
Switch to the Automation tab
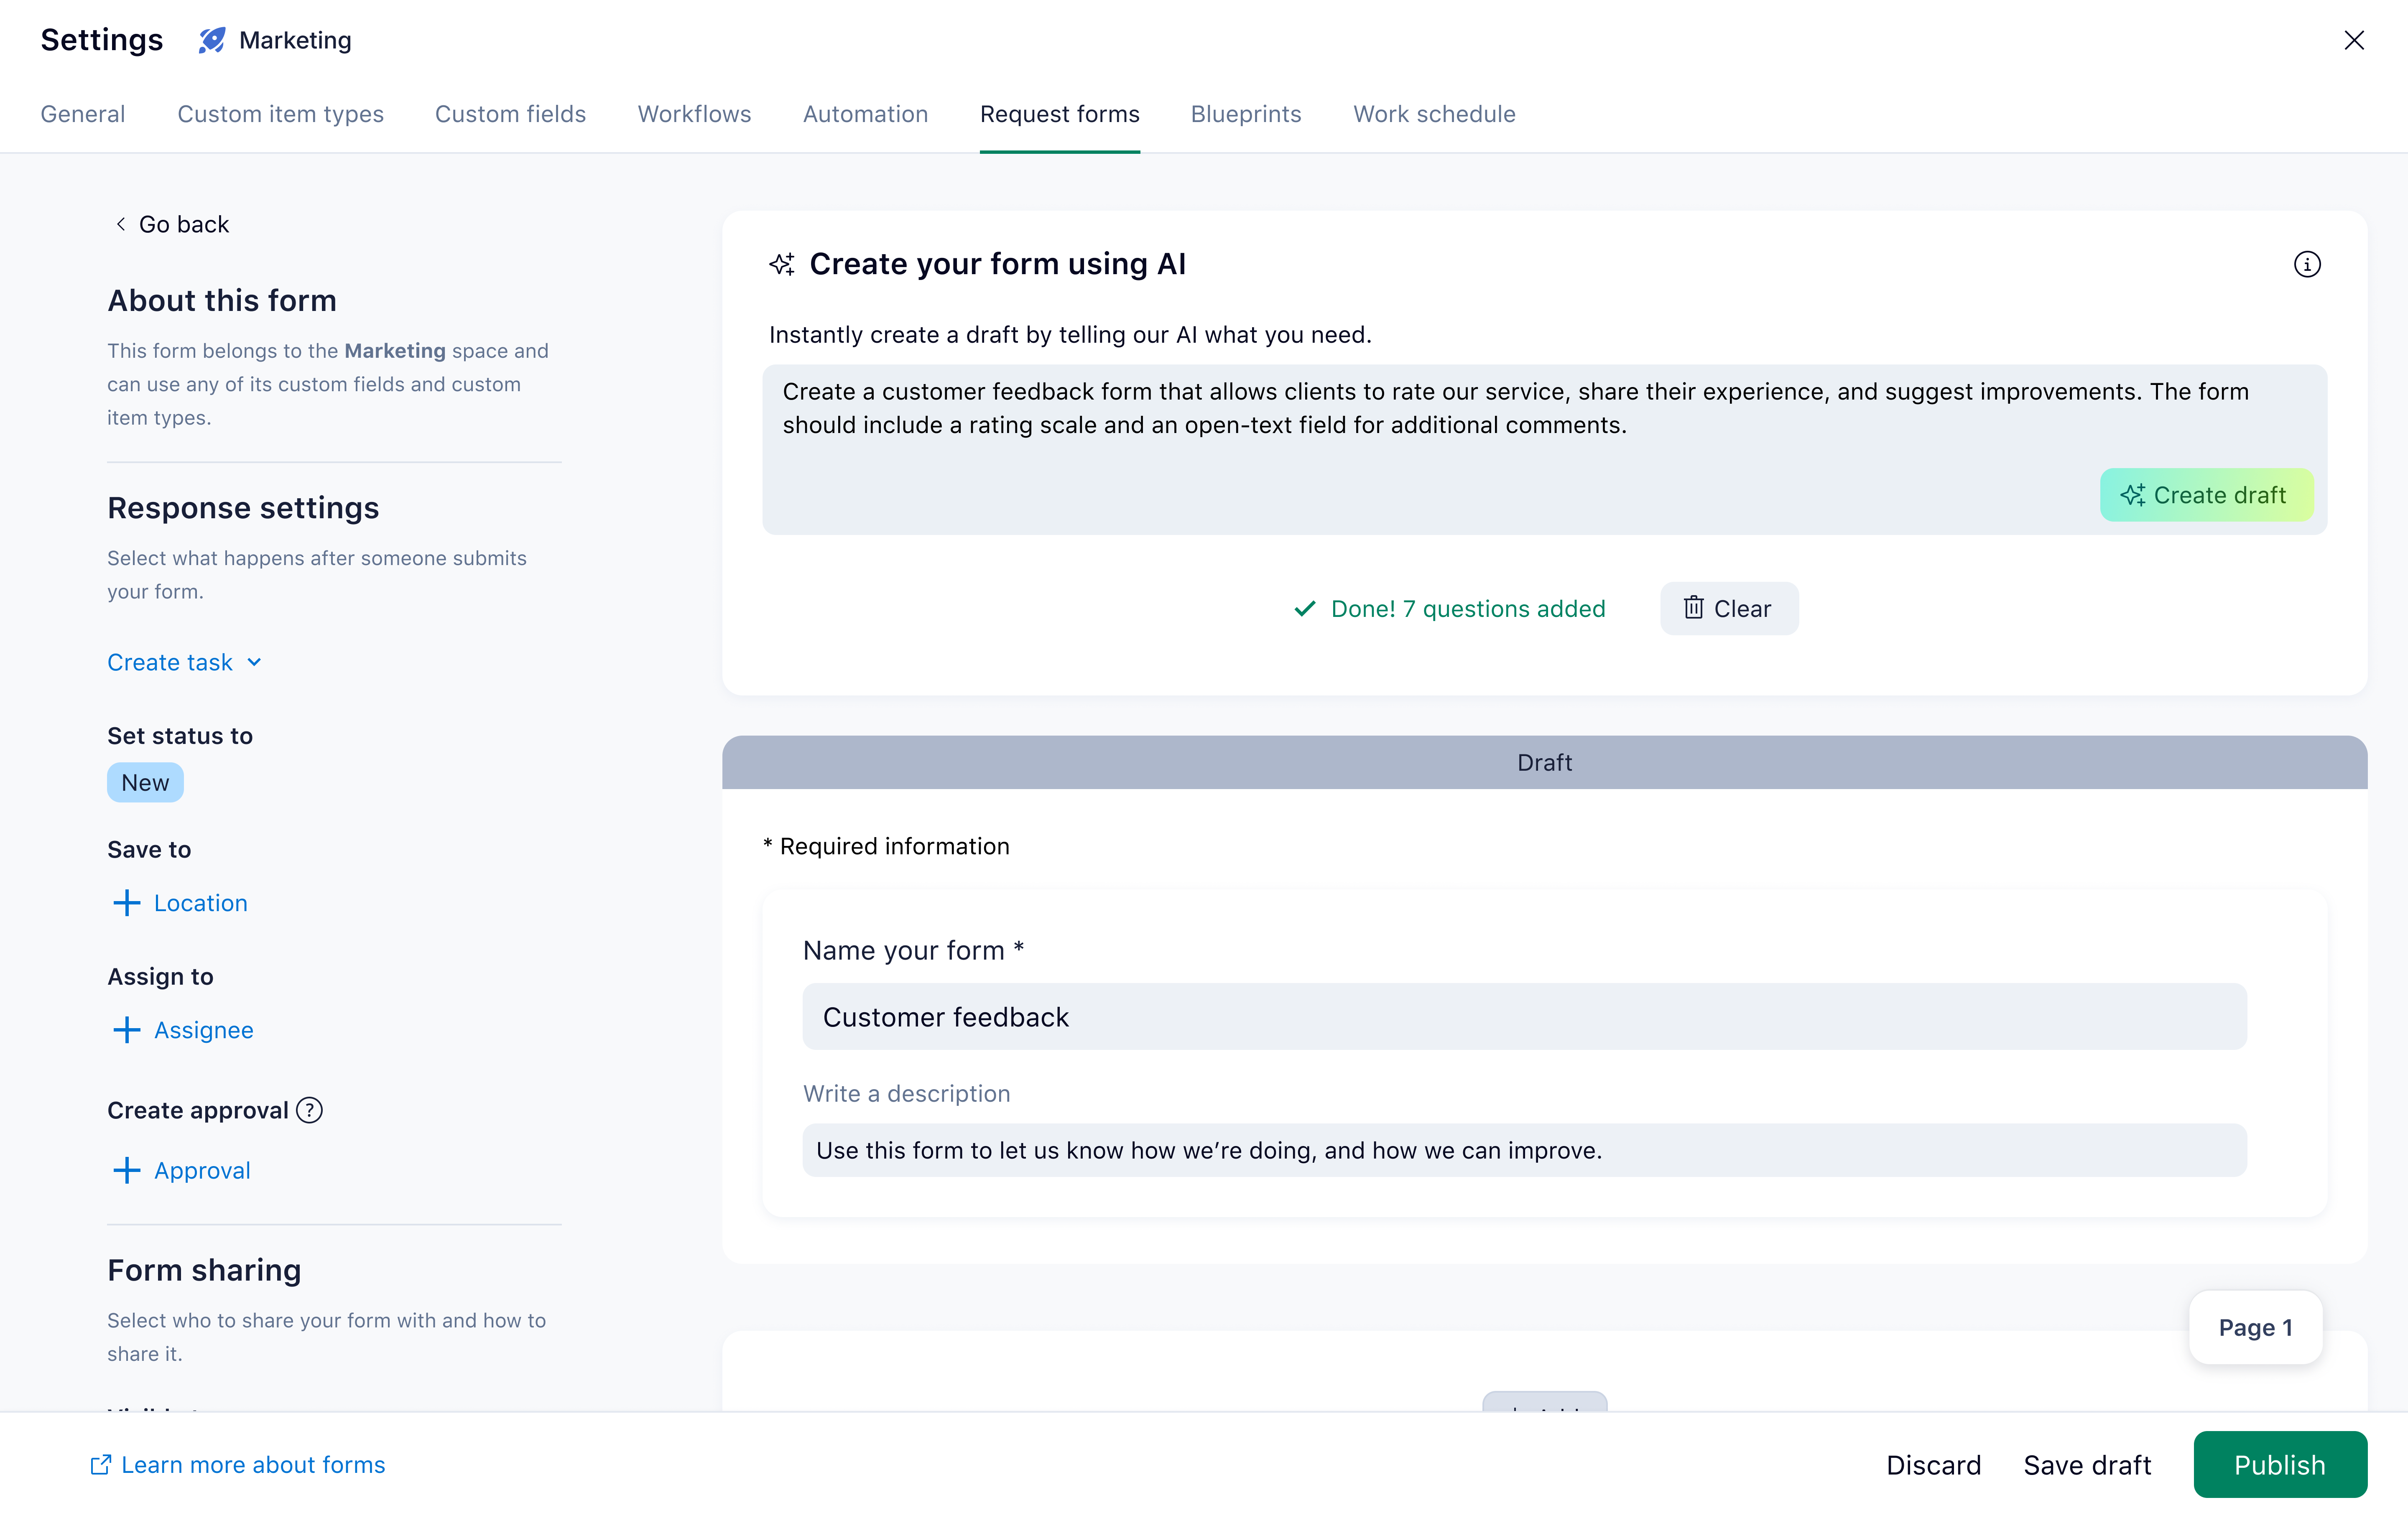pos(865,114)
